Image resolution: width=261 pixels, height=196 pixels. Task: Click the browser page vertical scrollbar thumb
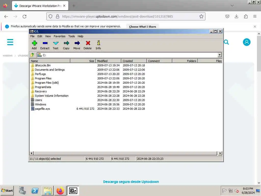(259, 54)
